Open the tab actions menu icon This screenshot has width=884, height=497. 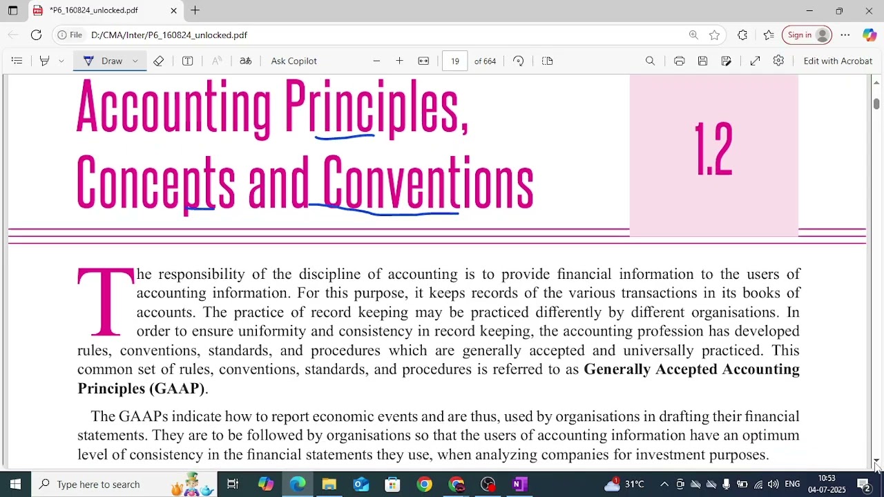click(12, 10)
